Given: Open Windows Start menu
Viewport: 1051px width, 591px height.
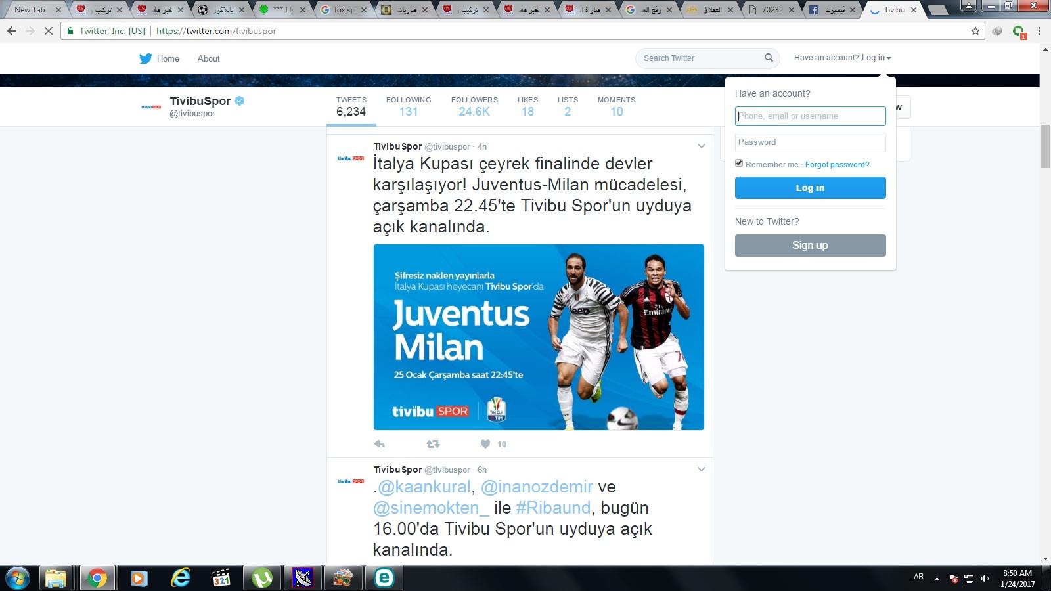Looking at the screenshot, I should coord(18,578).
